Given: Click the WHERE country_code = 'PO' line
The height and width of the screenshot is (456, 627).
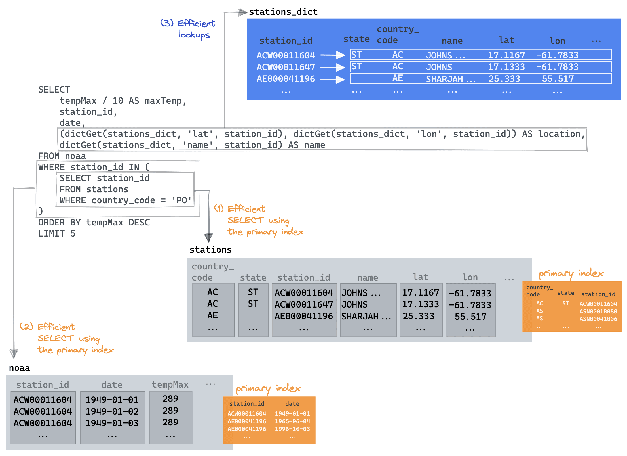Looking at the screenshot, I should click(x=125, y=200).
